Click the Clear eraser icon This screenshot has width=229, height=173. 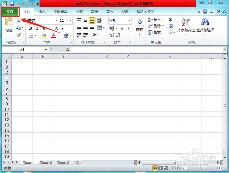(x=171, y=32)
